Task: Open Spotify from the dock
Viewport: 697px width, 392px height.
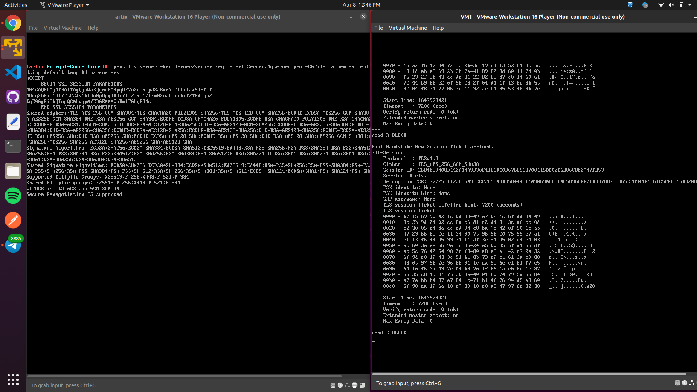Action: (x=13, y=196)
